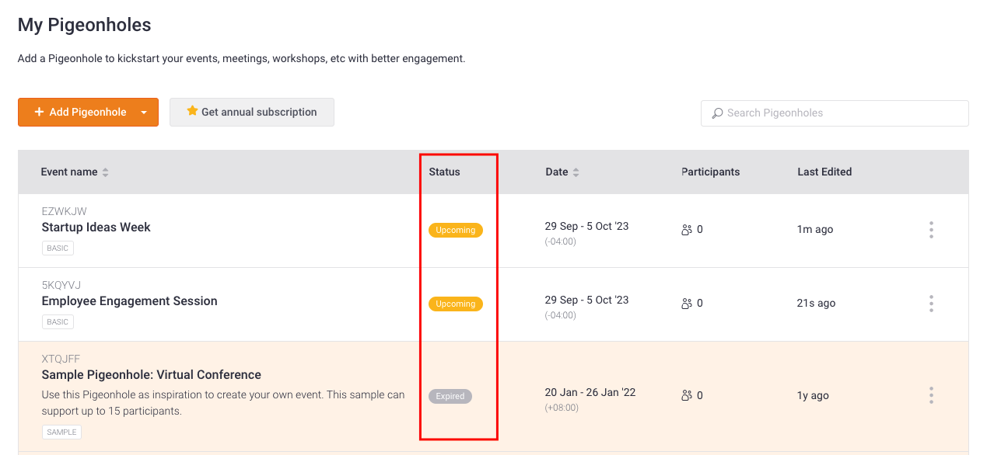Click participants icon in Virtual Conference row
This screenshot has width=987, height=455.
(x=687, y=395)
